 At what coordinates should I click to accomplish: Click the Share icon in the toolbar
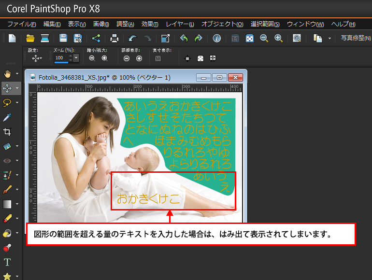coord(96,38)
